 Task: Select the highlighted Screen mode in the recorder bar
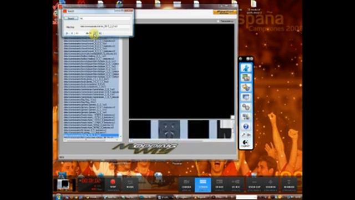click(203, 184)
